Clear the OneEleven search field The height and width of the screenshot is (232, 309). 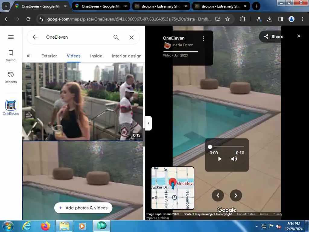tap(132, 37)
